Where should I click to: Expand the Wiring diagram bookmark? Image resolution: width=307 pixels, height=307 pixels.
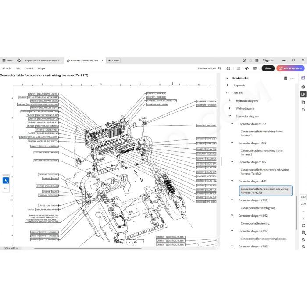[230, 108]
